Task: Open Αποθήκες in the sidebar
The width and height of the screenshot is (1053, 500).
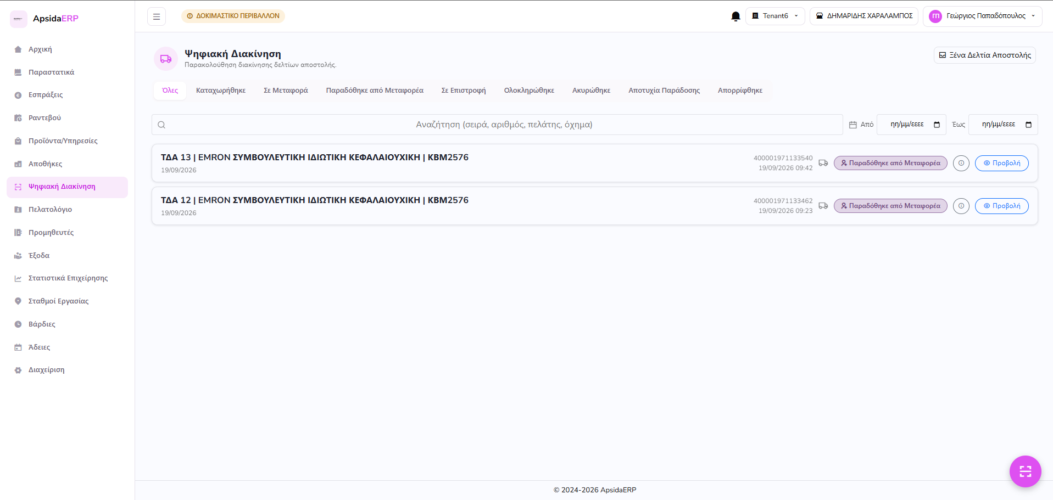Action: pos(67,164)
